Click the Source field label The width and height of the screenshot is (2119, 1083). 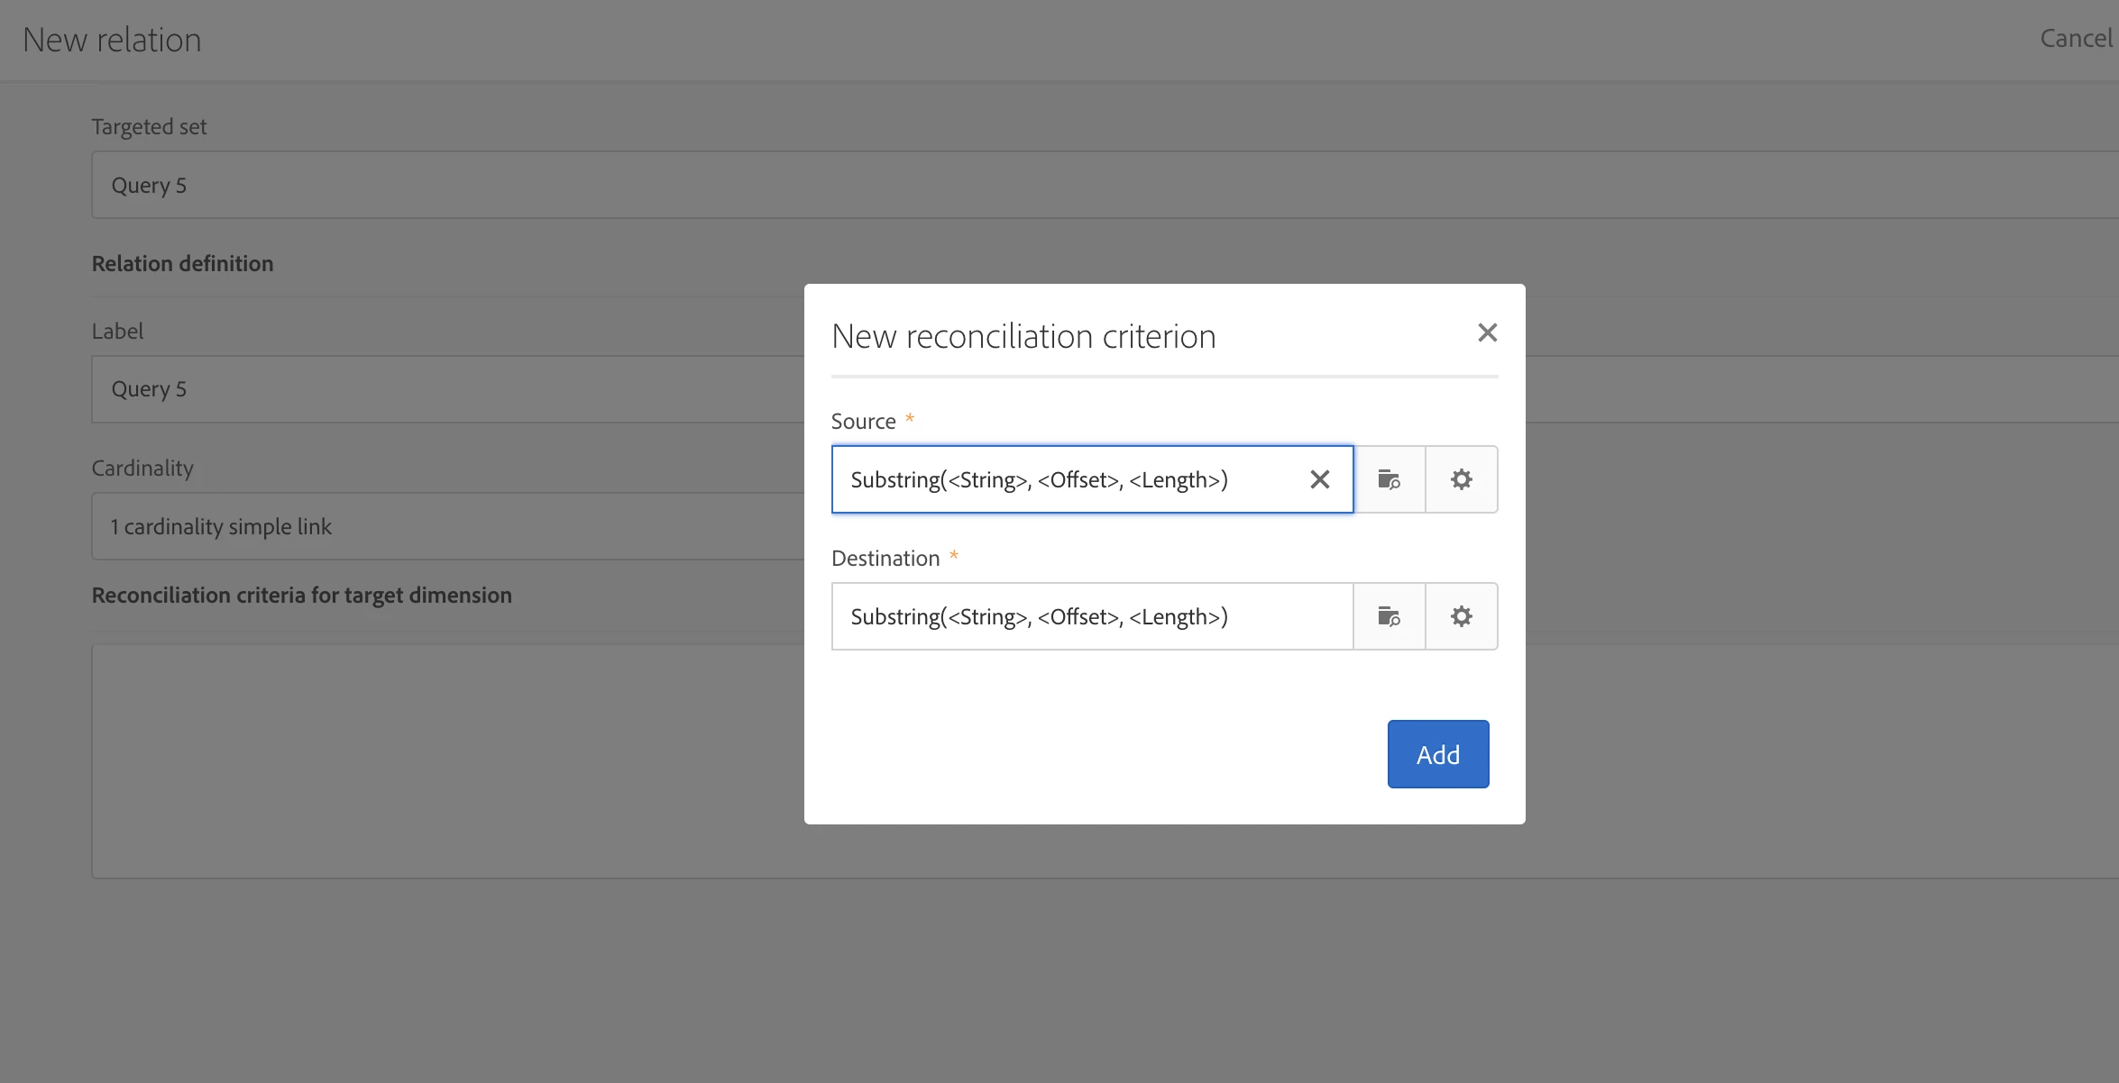pos(863,422)
